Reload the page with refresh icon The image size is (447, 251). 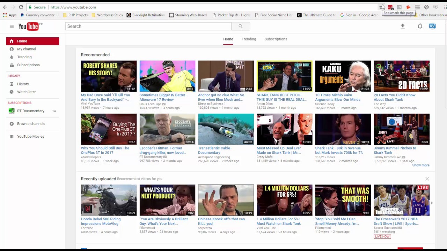click(21, 7)
